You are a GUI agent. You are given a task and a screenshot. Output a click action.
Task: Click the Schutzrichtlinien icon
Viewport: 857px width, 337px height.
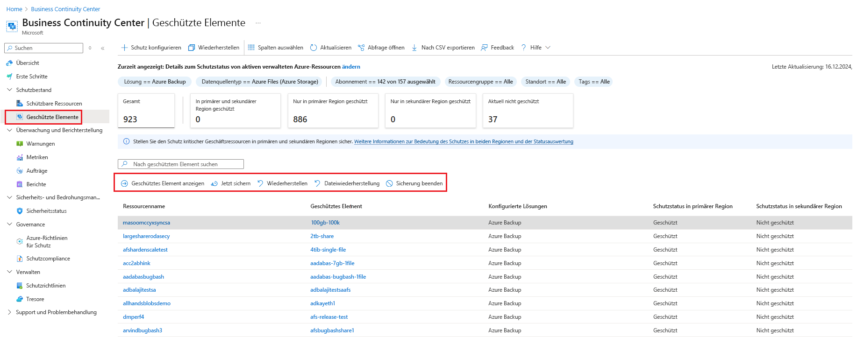click(x=20, y=286)
